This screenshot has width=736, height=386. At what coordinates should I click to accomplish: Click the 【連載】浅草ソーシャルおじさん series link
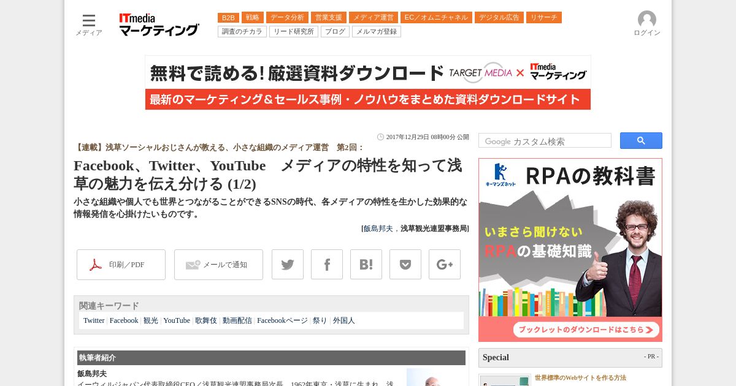tap(219, 148)
